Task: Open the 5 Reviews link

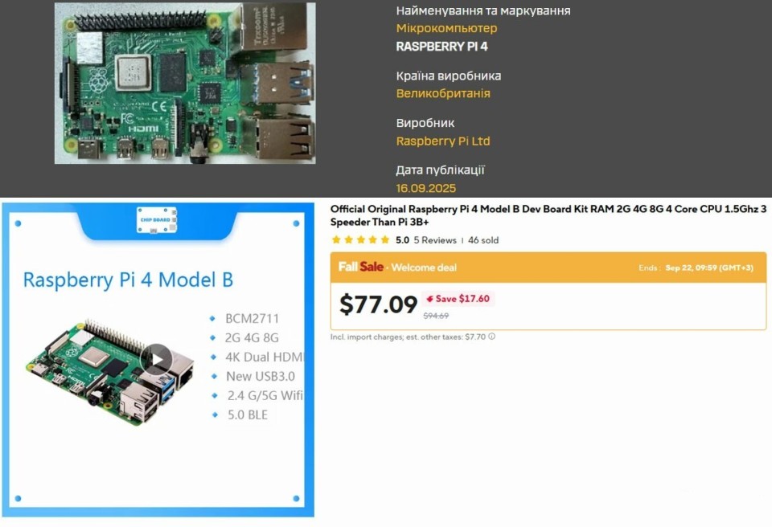Action: tap(435, 240)
